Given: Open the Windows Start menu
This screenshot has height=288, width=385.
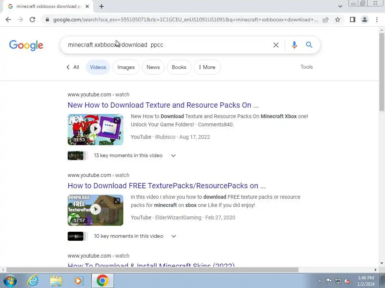Looking at the screenshot, I should (10, 280).
